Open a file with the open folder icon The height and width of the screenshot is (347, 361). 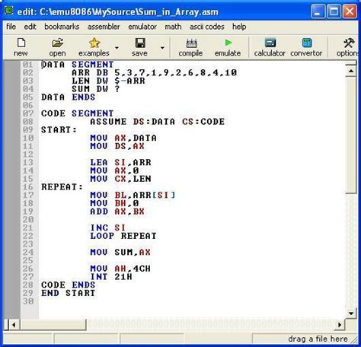click(x=58, y=43)
